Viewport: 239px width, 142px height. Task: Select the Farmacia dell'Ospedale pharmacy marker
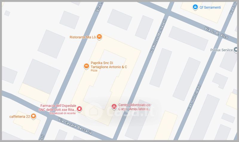[x=79, y=109]
